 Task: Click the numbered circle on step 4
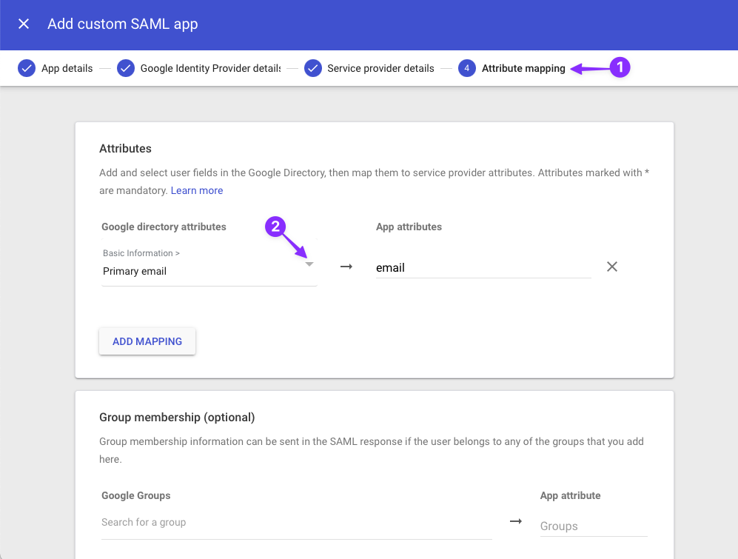(x=467, y=67)
